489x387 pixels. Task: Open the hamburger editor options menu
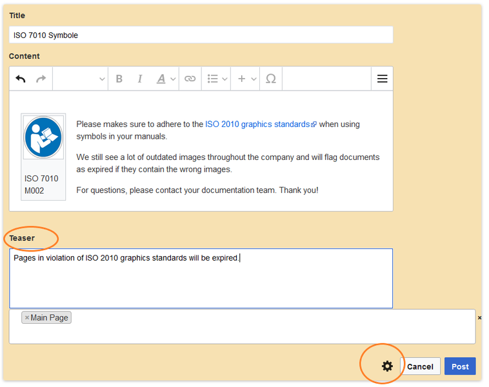pos(382,79)
